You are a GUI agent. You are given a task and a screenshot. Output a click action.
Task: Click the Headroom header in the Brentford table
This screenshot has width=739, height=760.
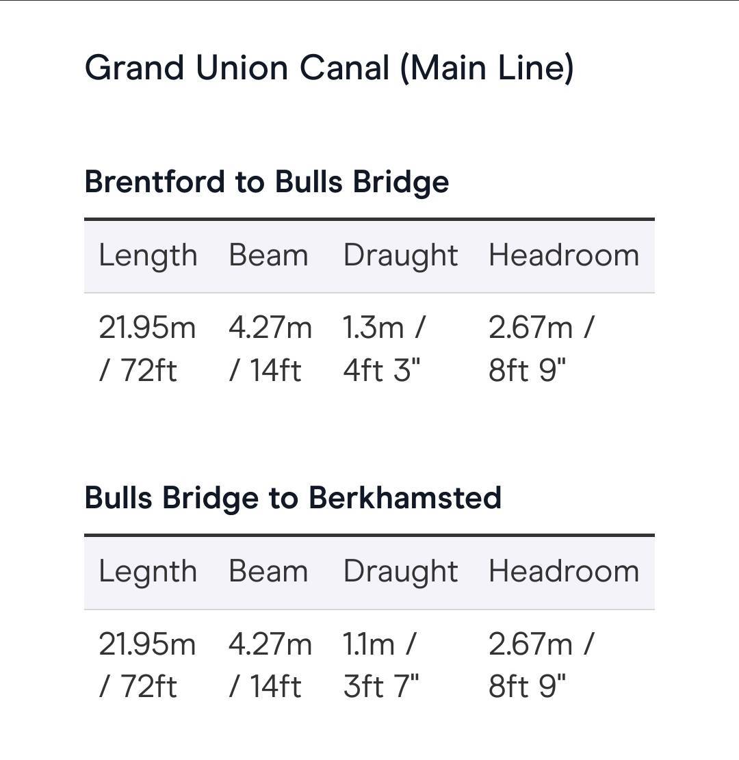[563, 255]
